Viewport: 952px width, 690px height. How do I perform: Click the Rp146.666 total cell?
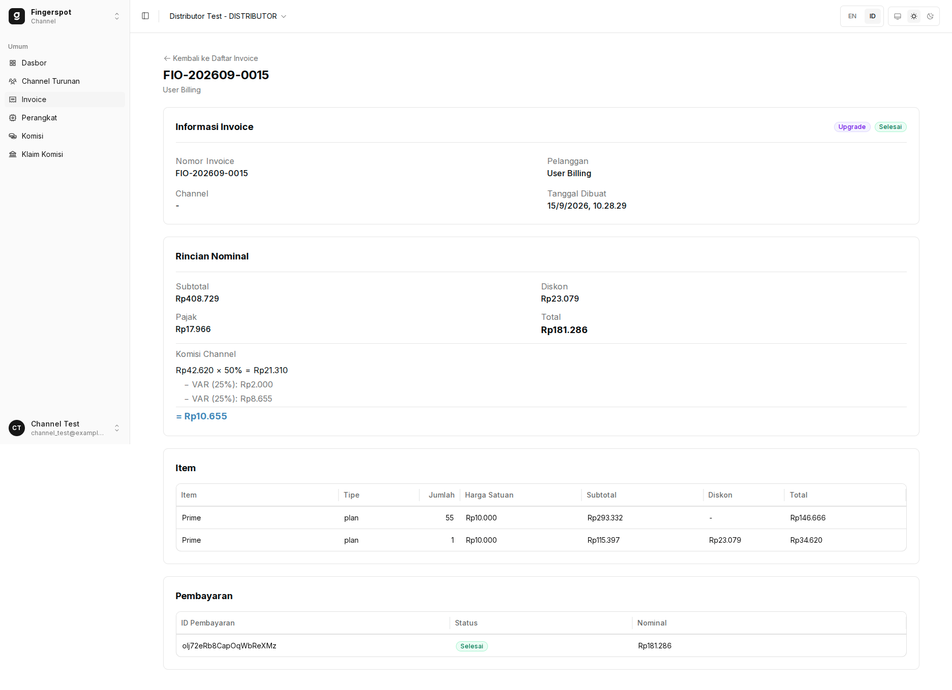coord(808,518)
